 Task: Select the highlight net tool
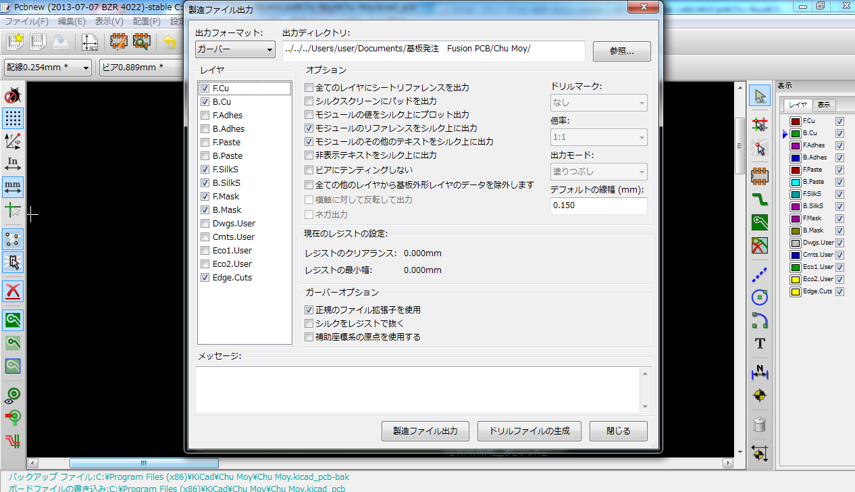pyautogui.click(x=760, y=124)
